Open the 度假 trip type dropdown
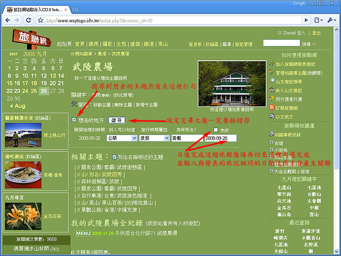The image size is (341, 256). [152, 138]
